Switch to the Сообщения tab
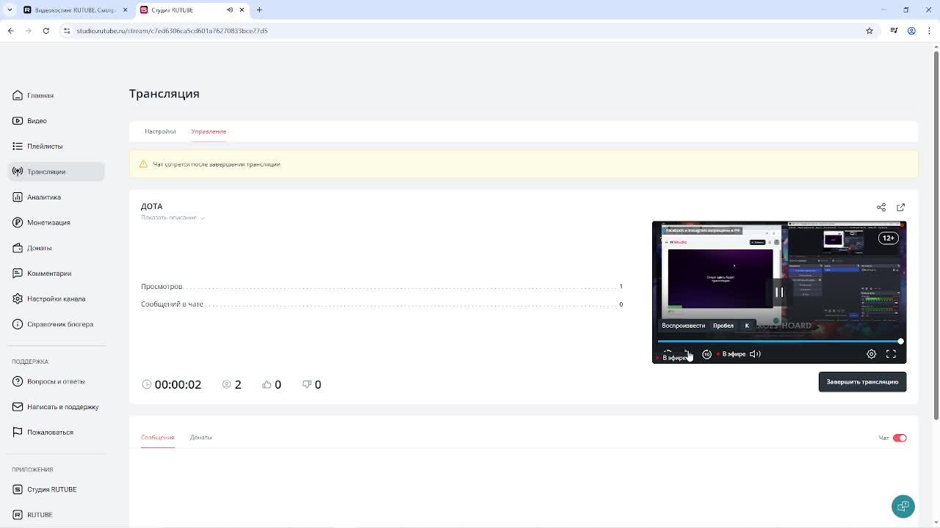Image resolution: width=940 pixels, height=528 pixels. pyautogui.click(x=158, y=438)
